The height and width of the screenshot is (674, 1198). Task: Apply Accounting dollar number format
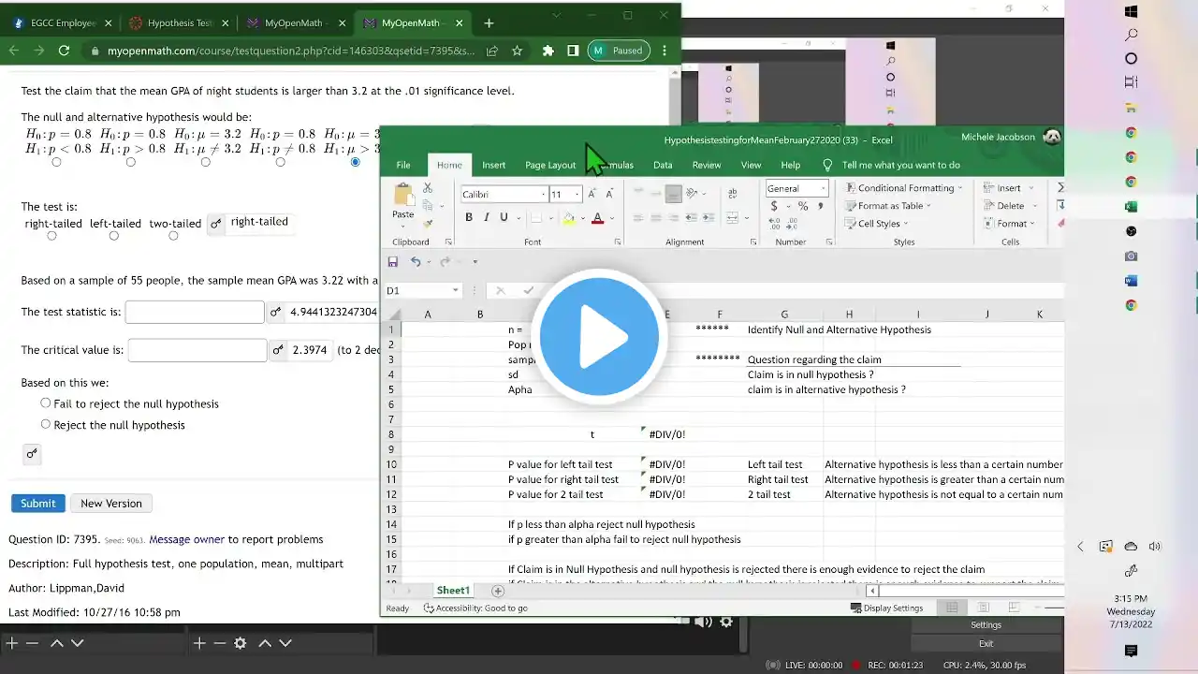[774, 206]
